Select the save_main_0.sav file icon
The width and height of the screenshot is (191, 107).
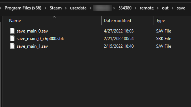click(12, 31)
